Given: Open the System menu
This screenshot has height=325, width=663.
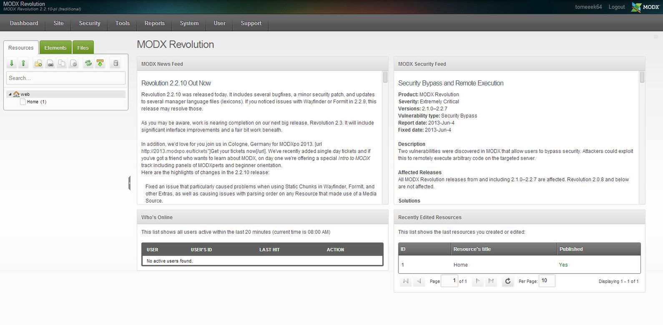Looking at the screenshot, I should [x=189, y=23].
